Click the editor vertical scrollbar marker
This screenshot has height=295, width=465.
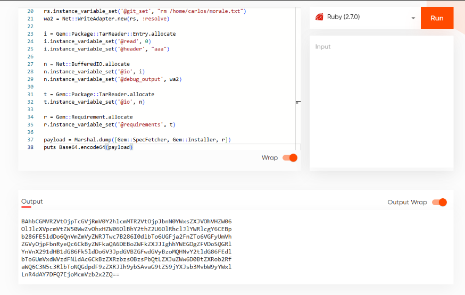[298, 102]
